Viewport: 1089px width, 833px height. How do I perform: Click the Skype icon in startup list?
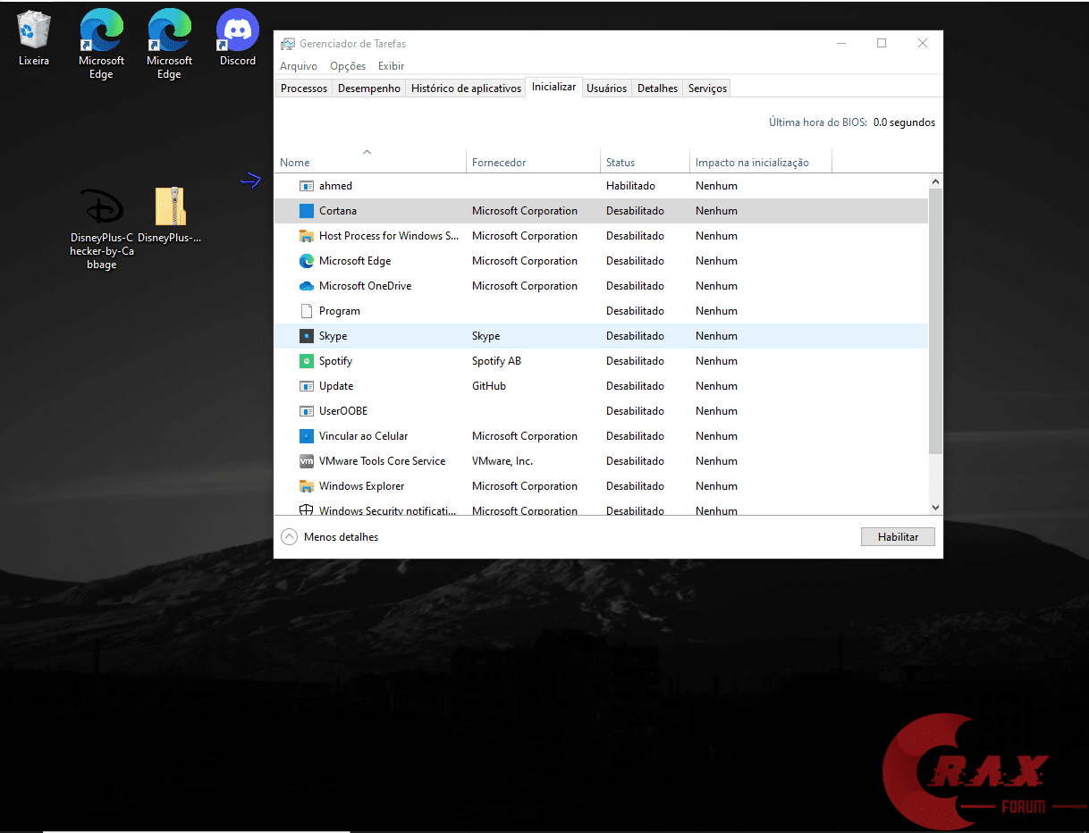click(307, 336)
